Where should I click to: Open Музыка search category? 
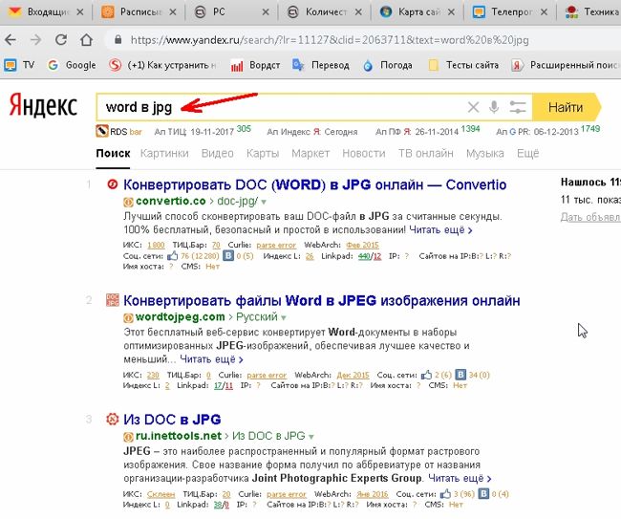(485, 153)
